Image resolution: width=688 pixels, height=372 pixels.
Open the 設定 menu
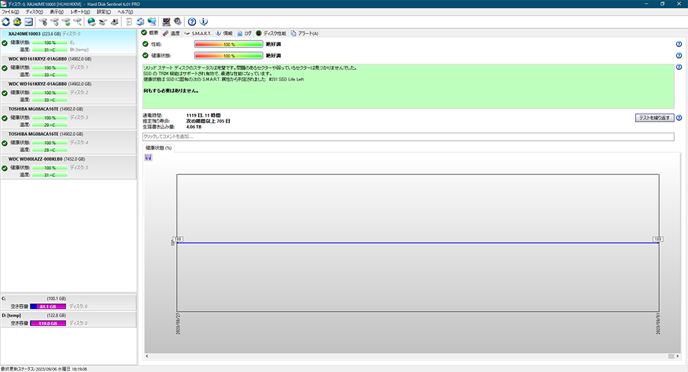104,12
